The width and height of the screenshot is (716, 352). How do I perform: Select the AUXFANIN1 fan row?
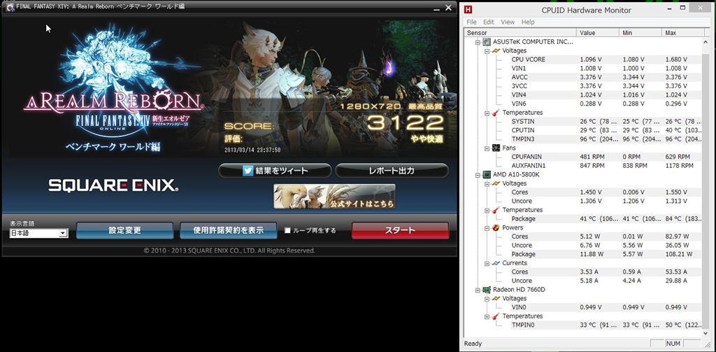(x=606, y=165)
